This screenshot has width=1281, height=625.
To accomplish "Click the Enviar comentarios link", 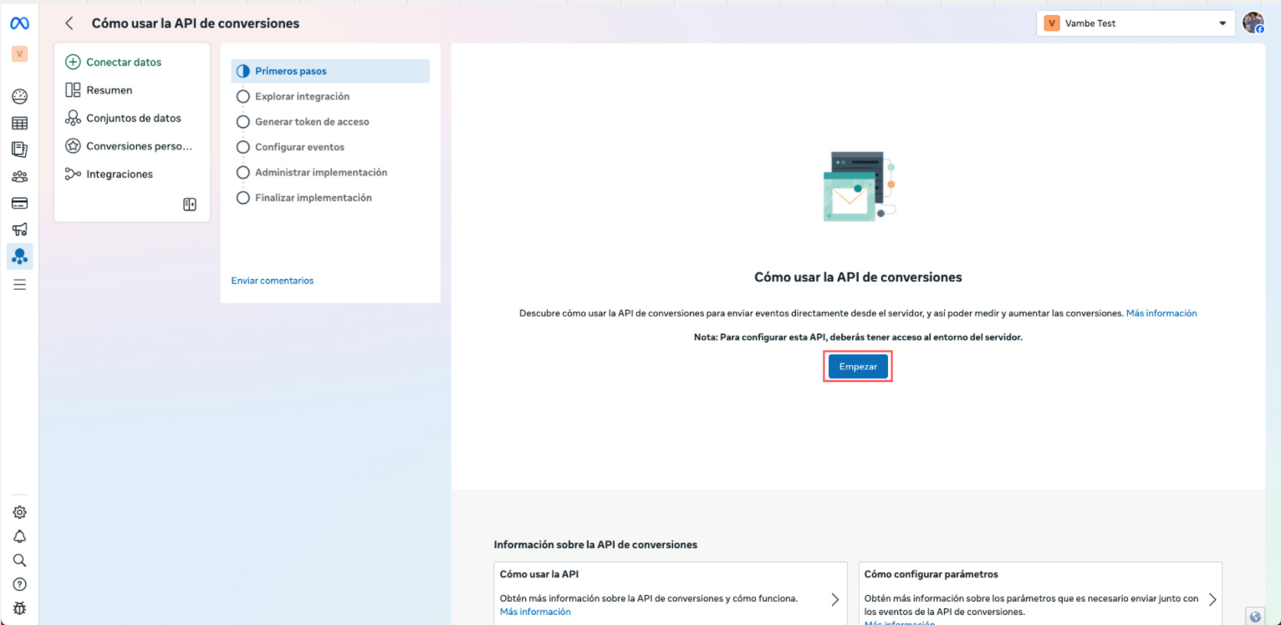I will tap(272, 281).
